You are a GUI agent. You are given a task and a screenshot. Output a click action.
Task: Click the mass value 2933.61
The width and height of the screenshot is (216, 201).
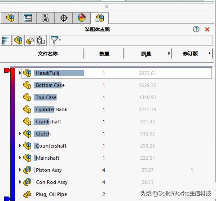pyautogui.click(x=147, y=73)
